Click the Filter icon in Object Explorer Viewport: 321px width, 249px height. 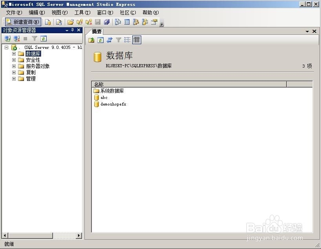click(x=35, y=38)
